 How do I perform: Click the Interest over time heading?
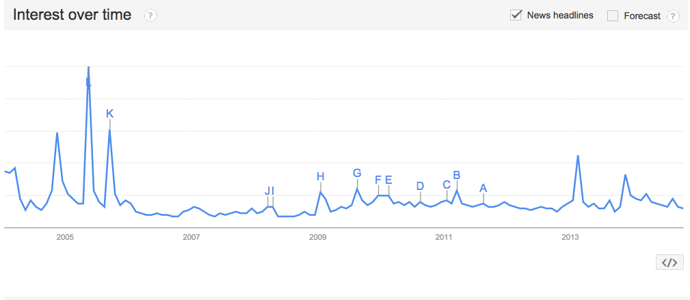pyautogui.click(x=72, y=15)
